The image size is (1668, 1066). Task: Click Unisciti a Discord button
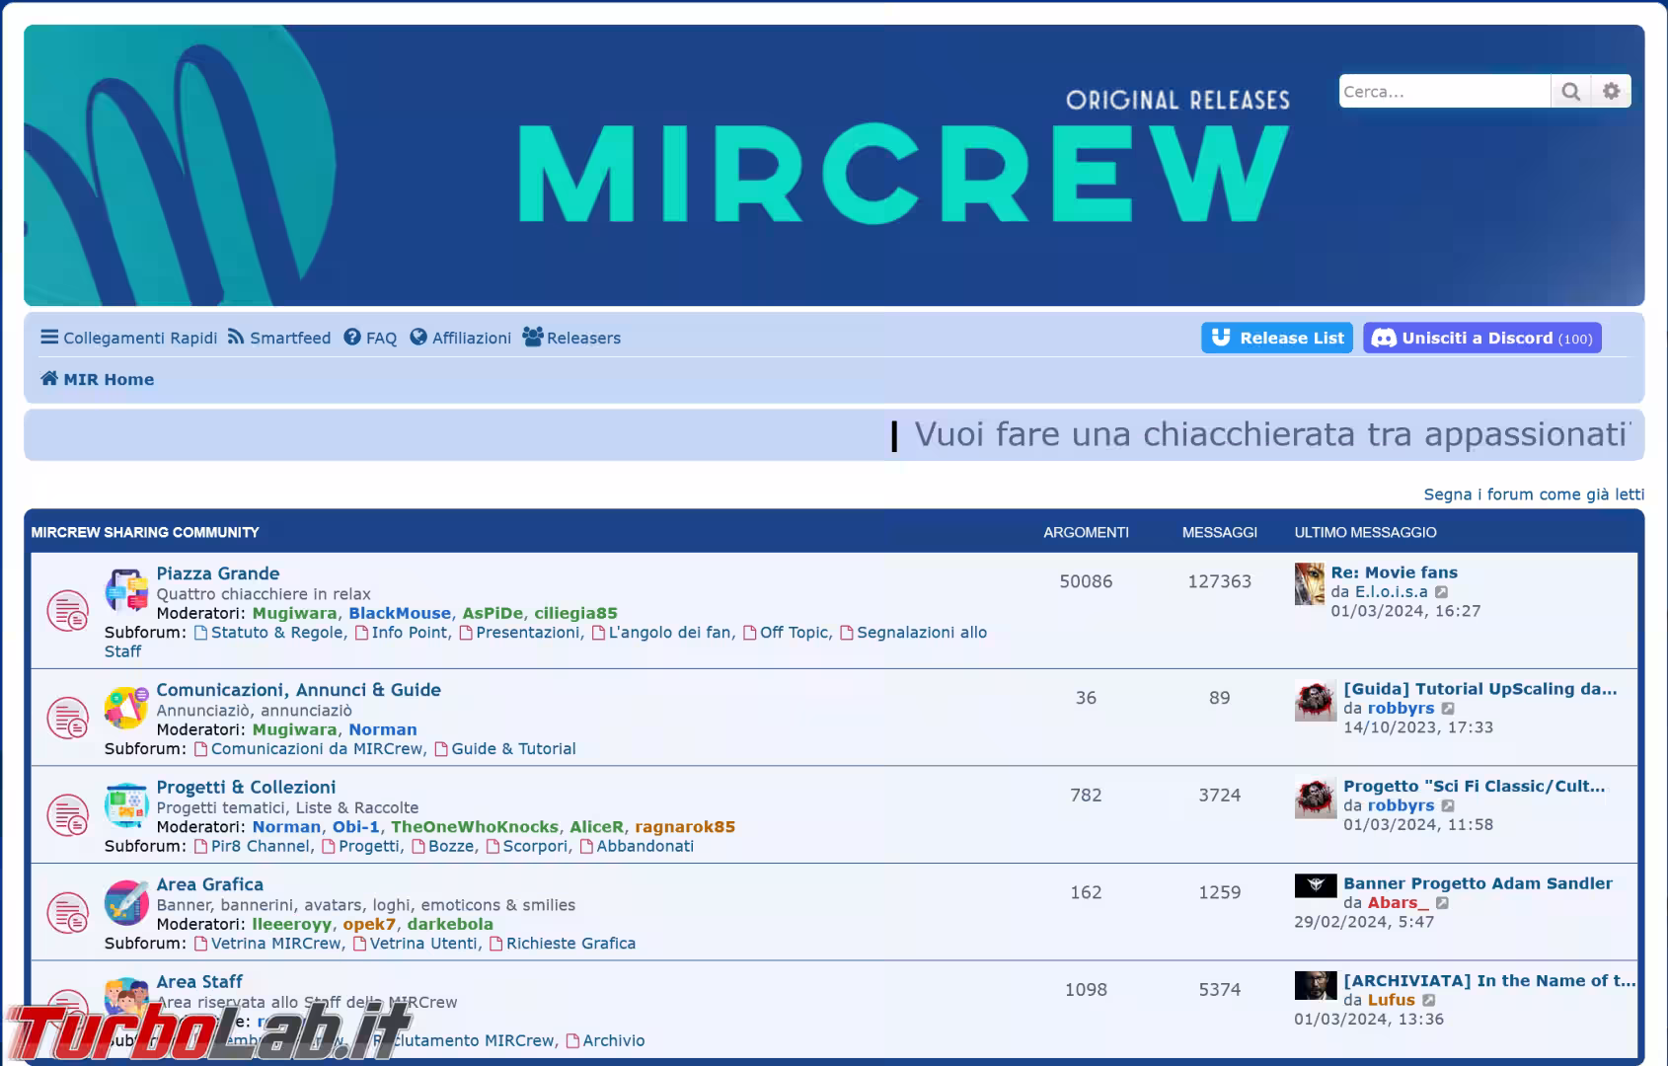click(x=1482, y=338)
